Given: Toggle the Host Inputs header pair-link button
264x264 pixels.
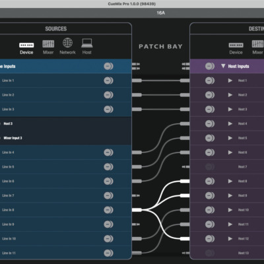Looking at the screenshot, I should (x=210, y=66).
